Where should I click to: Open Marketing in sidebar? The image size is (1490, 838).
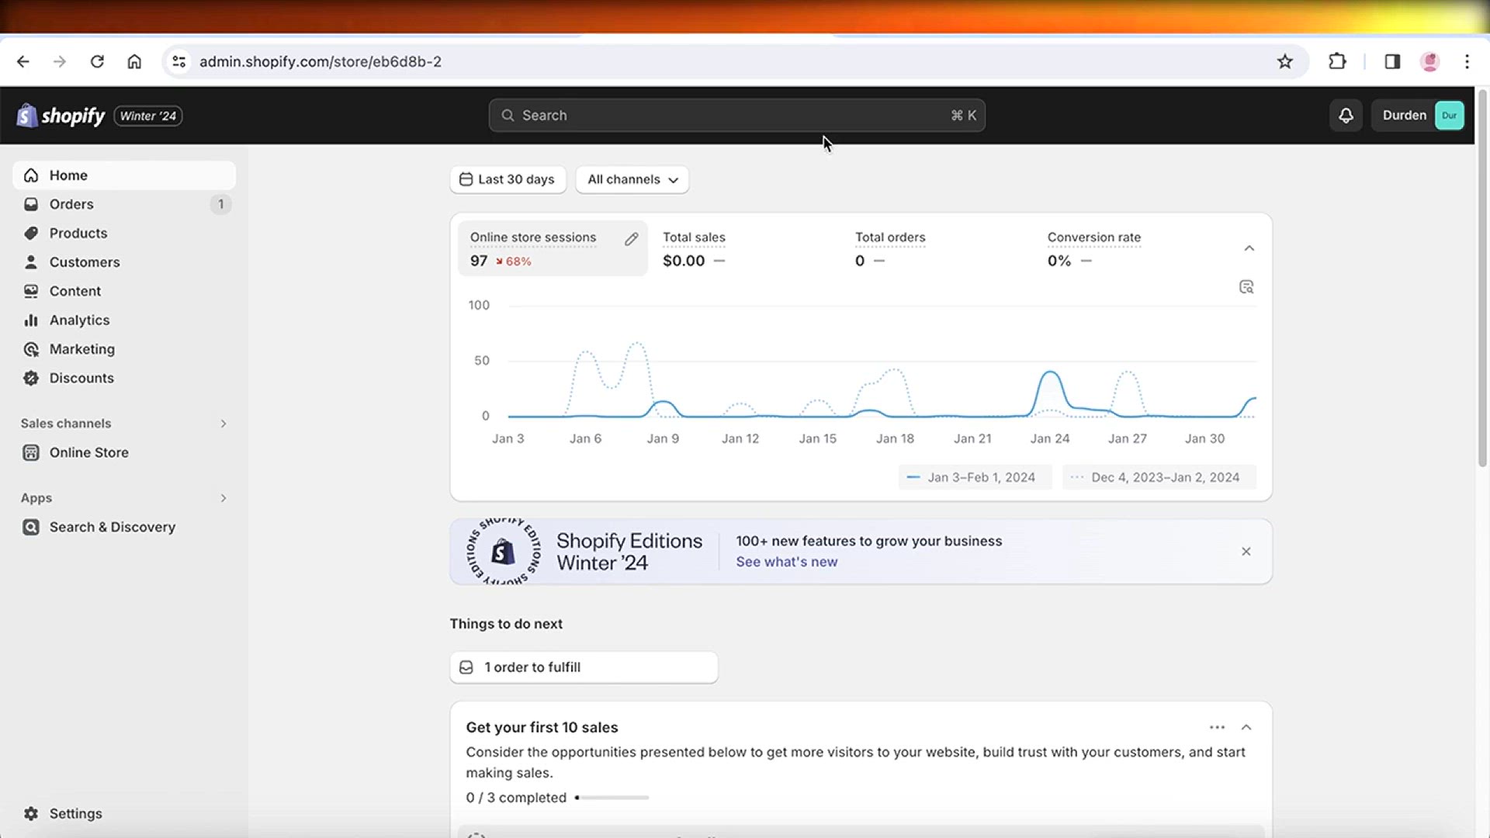point(124,349)
